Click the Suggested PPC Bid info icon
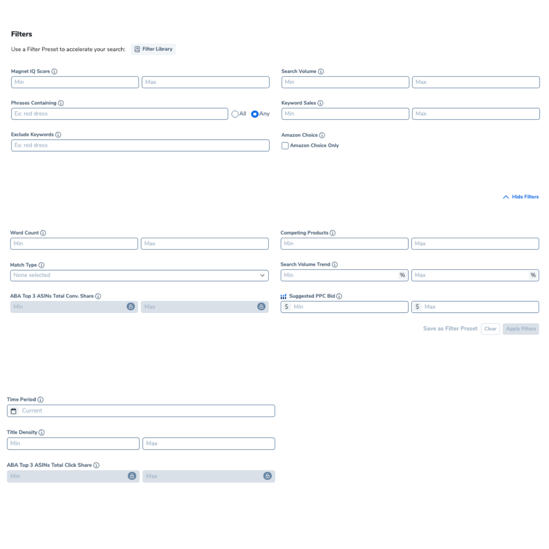 point(339,296)
